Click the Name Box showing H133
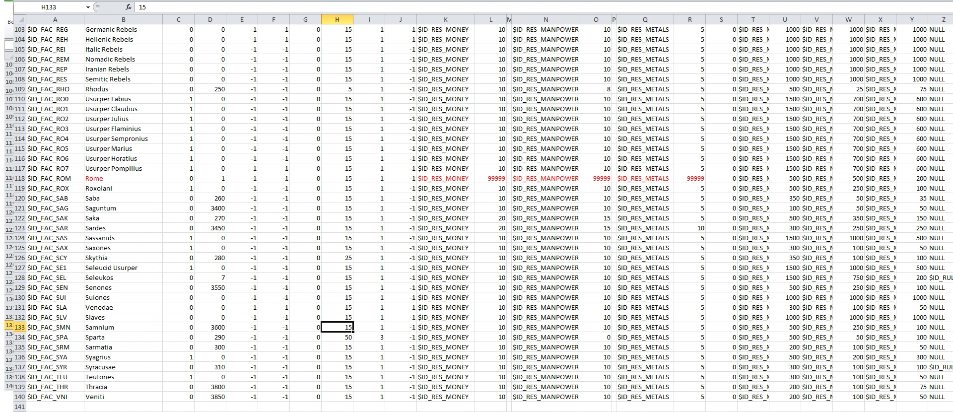This screenshot has height=412, width=953. coord(49,7)
